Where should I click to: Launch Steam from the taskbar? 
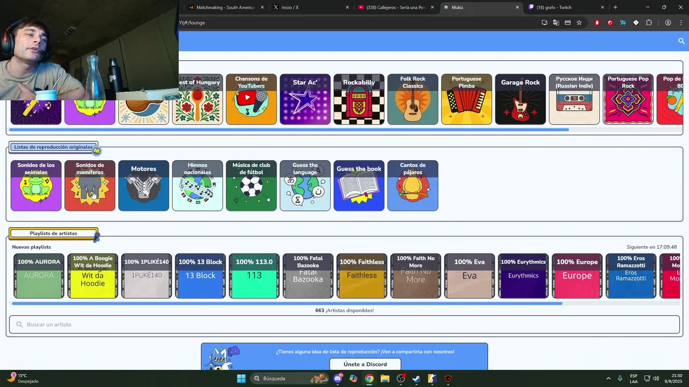416,378
